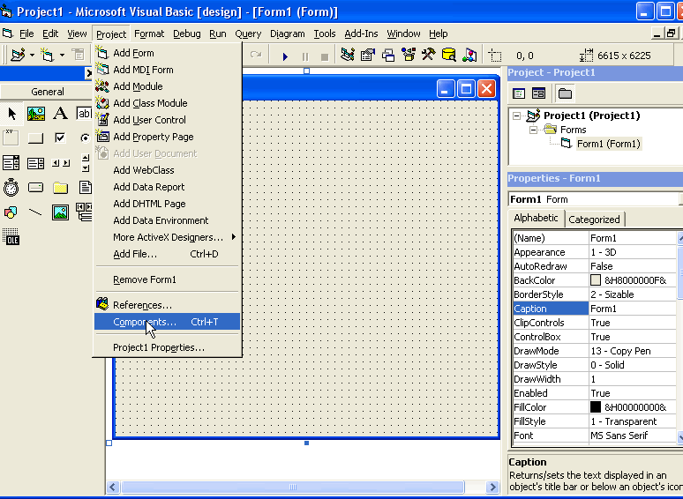Screen dimensions: 683x499
Task: Expand the More ActiveX Designers submenu
Action: click(168, 237)
